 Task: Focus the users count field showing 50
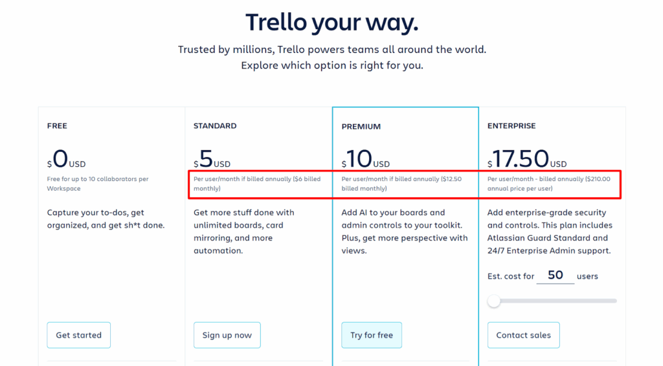[556, 275]
